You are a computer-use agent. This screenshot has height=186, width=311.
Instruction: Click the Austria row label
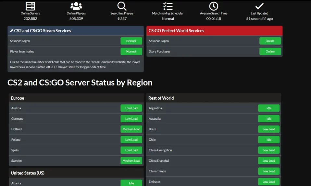(x=16, y=108)
